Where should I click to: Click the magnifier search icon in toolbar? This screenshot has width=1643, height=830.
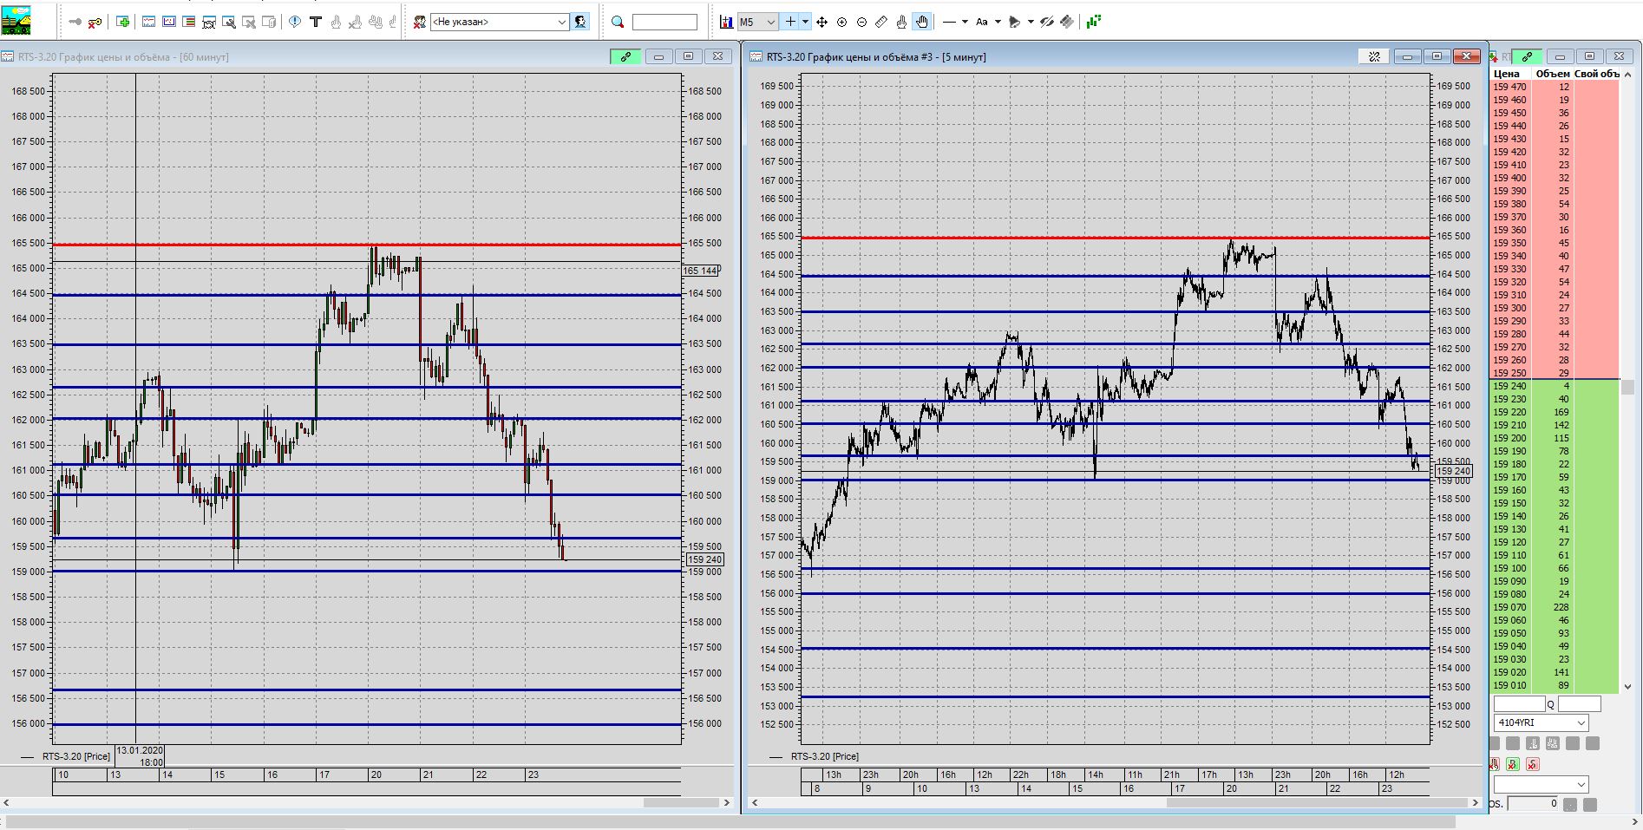coord(618,22)
